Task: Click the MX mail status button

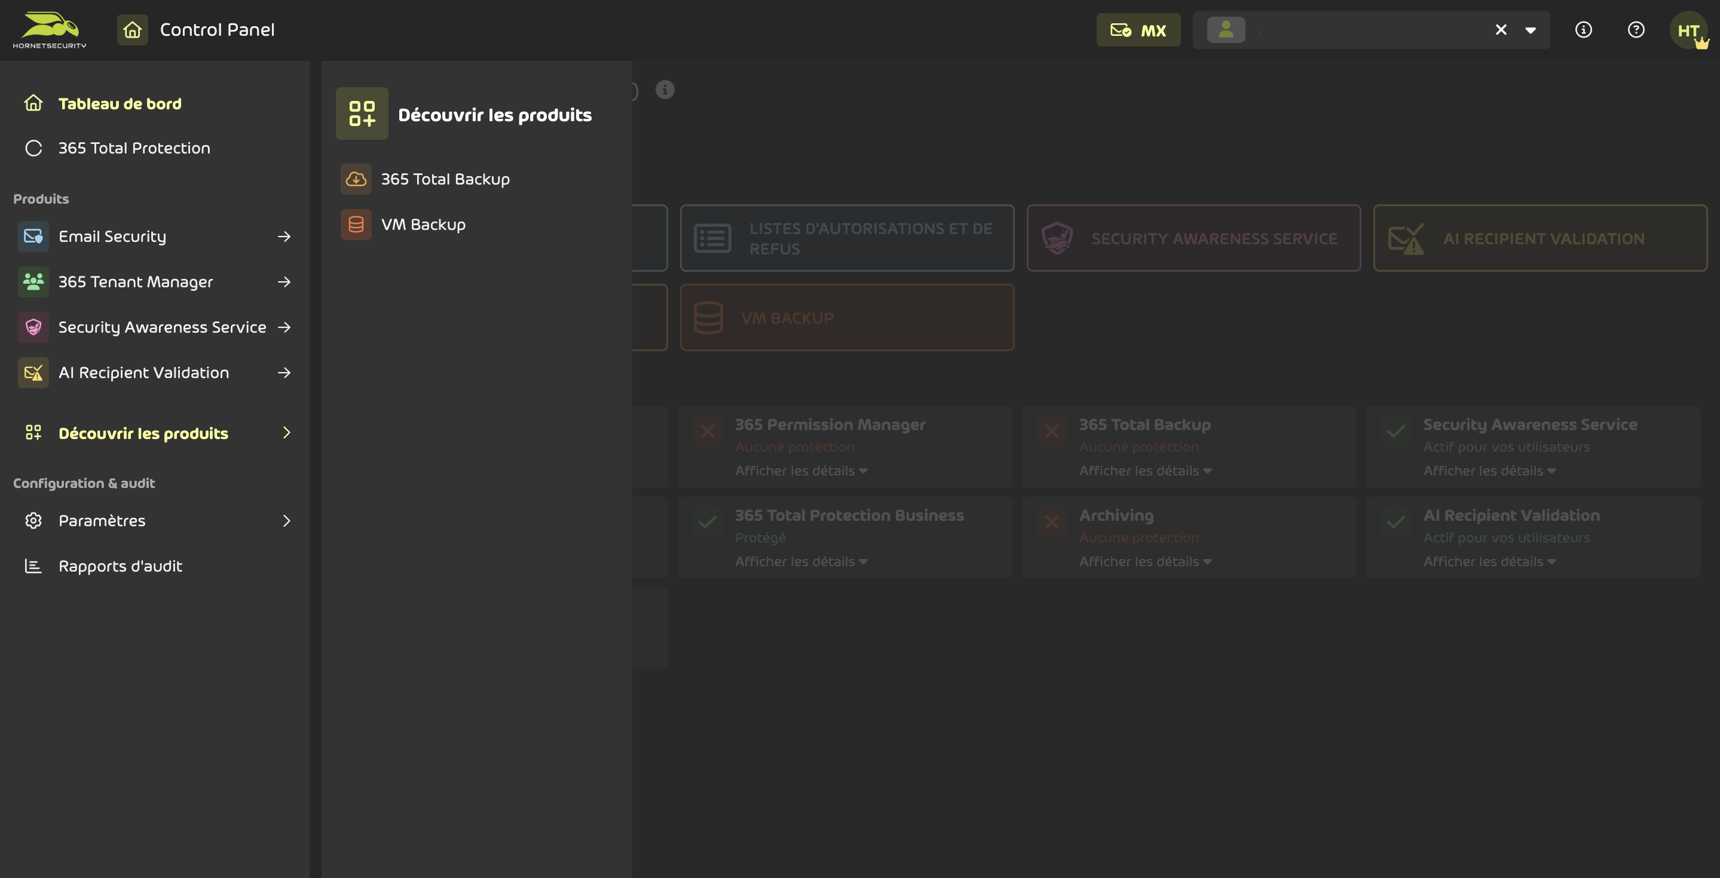Action: [x=1138, y=30]
